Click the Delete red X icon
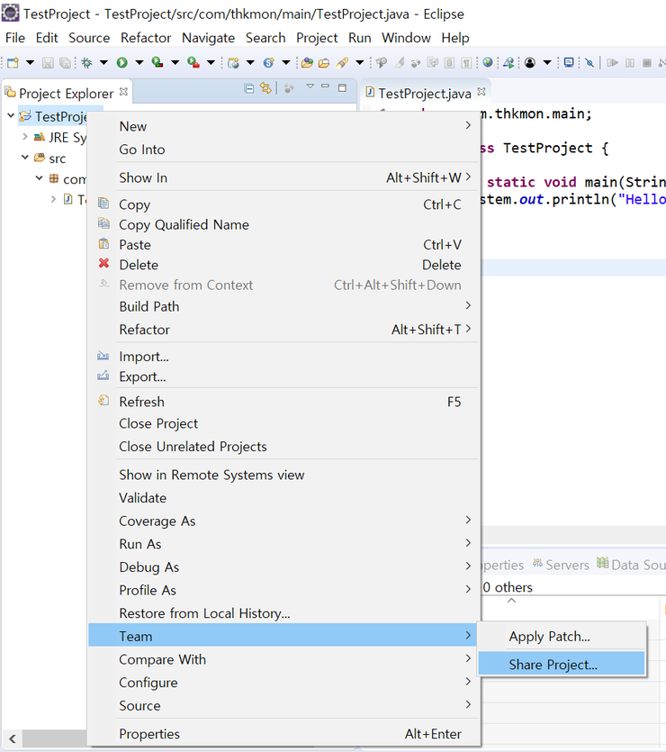666x752 pixels. (103, 264)
